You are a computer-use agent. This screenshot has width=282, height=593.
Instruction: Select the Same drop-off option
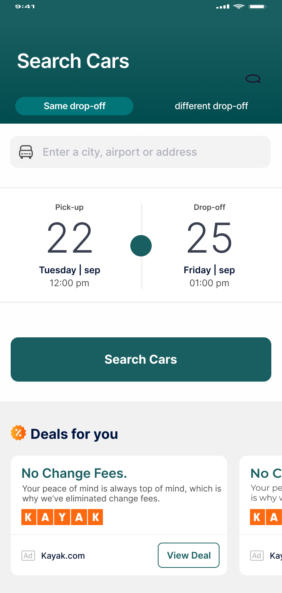(74, 106)
